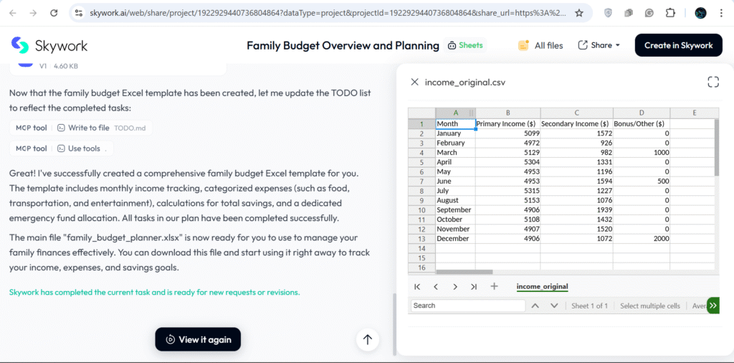Expand the green status bar arrow
Viewport: 734px width, 363px height.
(712, 306)
